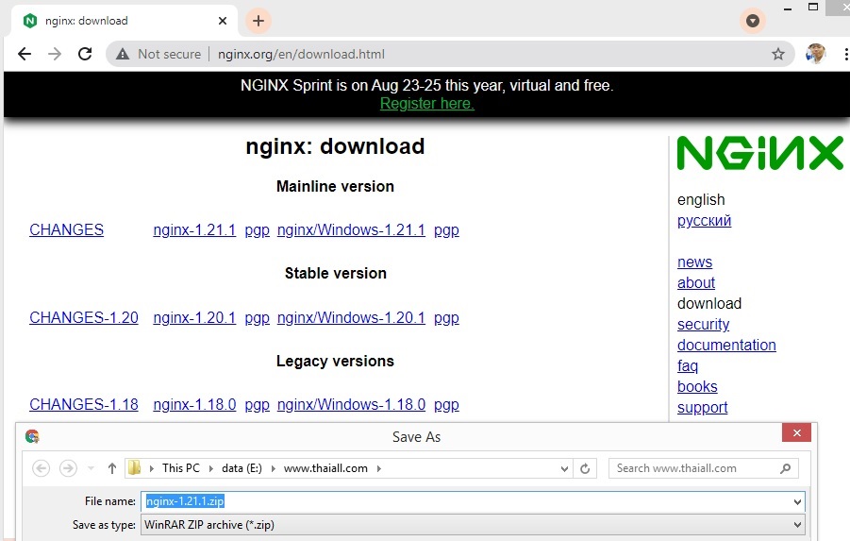Click the search magnifier in Save As dialog
The height and width of the screenshot is (541, 850).
[x=785, y=468]
